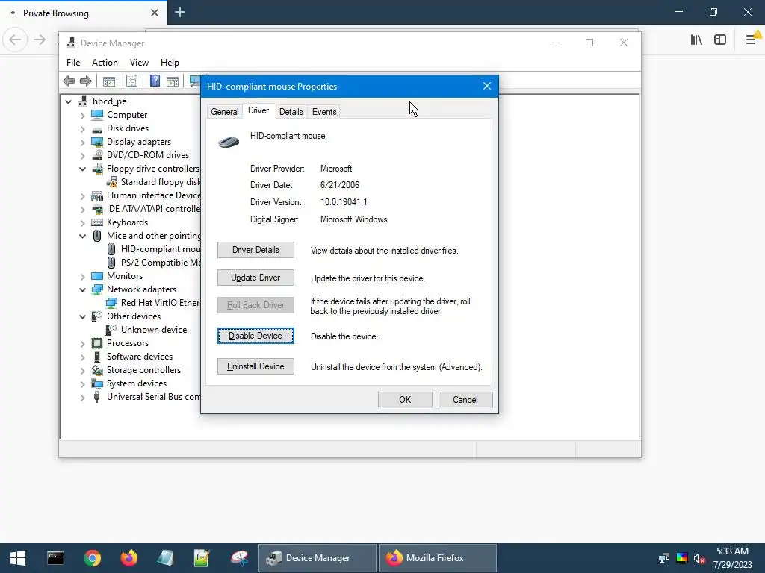Toggle Firefox sidebar icon in browser toolbar
765x573 pixels.
(720, 40)
